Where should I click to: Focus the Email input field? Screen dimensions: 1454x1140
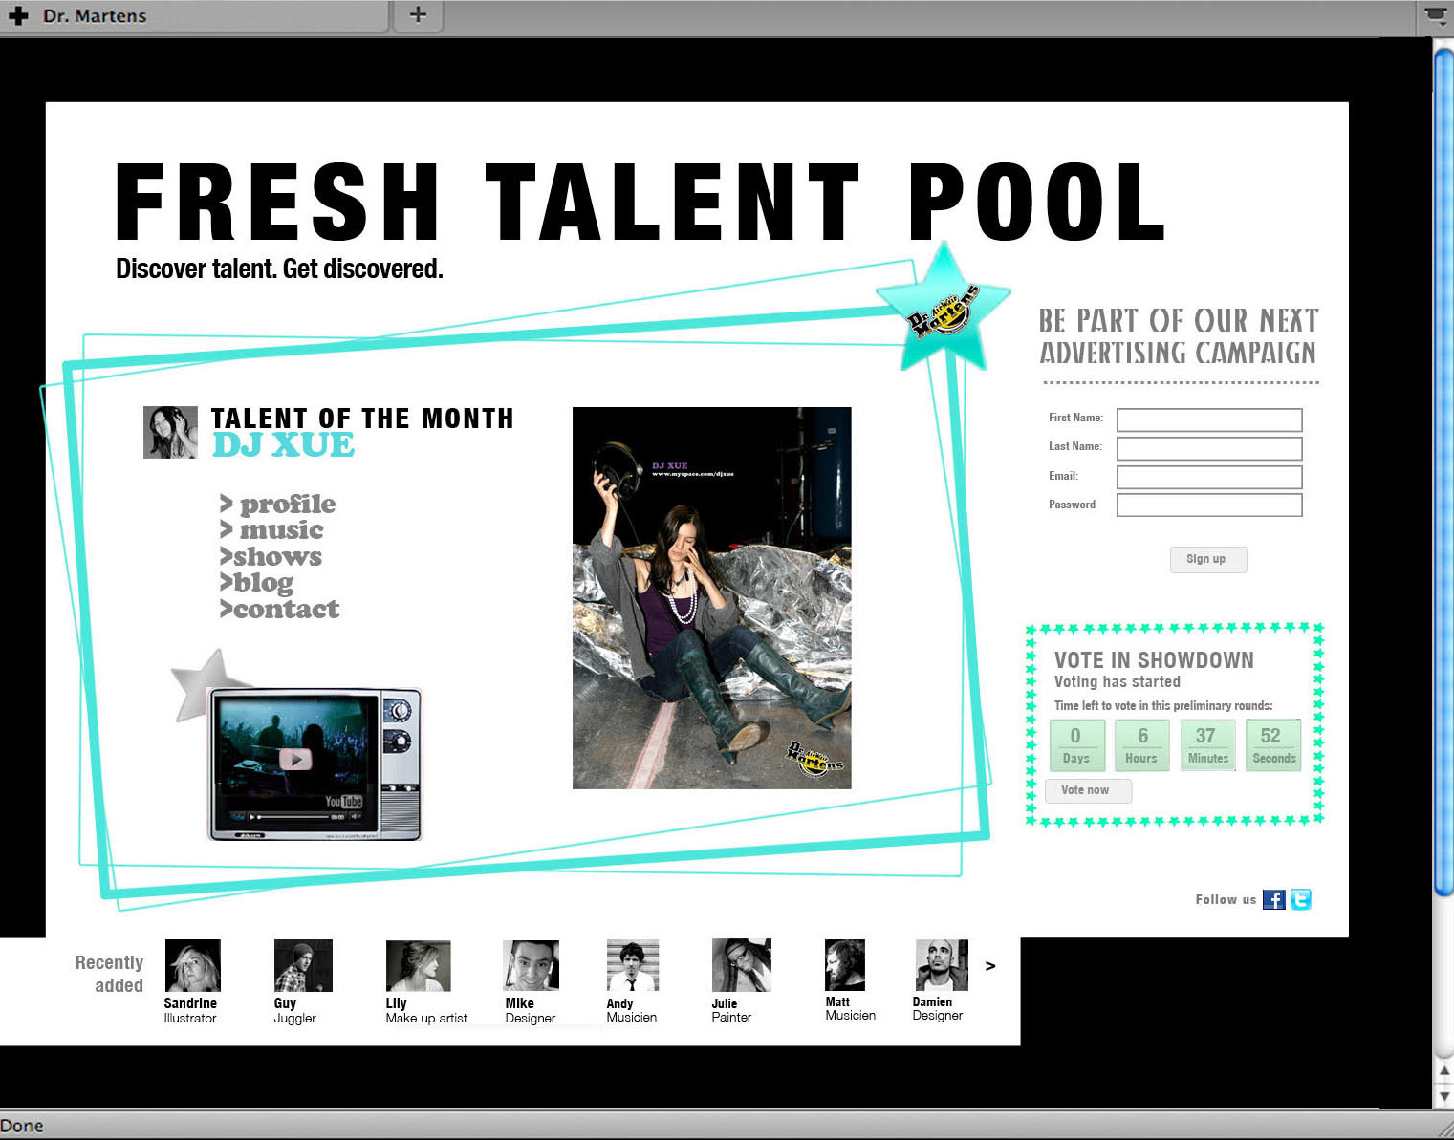(1209, 477)
